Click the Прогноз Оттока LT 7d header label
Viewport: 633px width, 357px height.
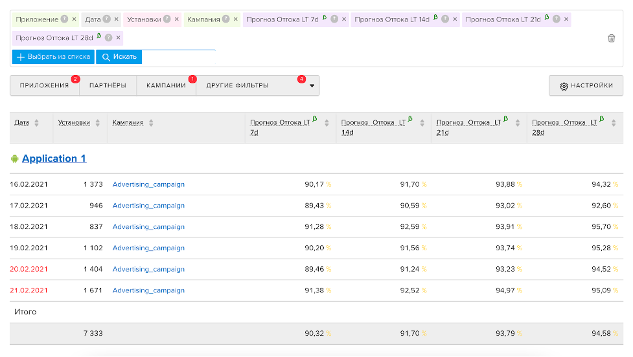280,127
